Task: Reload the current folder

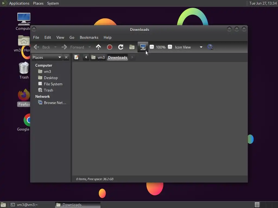Action: click(121, 47)
